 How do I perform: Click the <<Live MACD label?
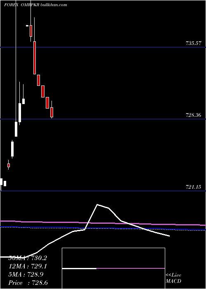pyautogui.click(x=173, y=278)
